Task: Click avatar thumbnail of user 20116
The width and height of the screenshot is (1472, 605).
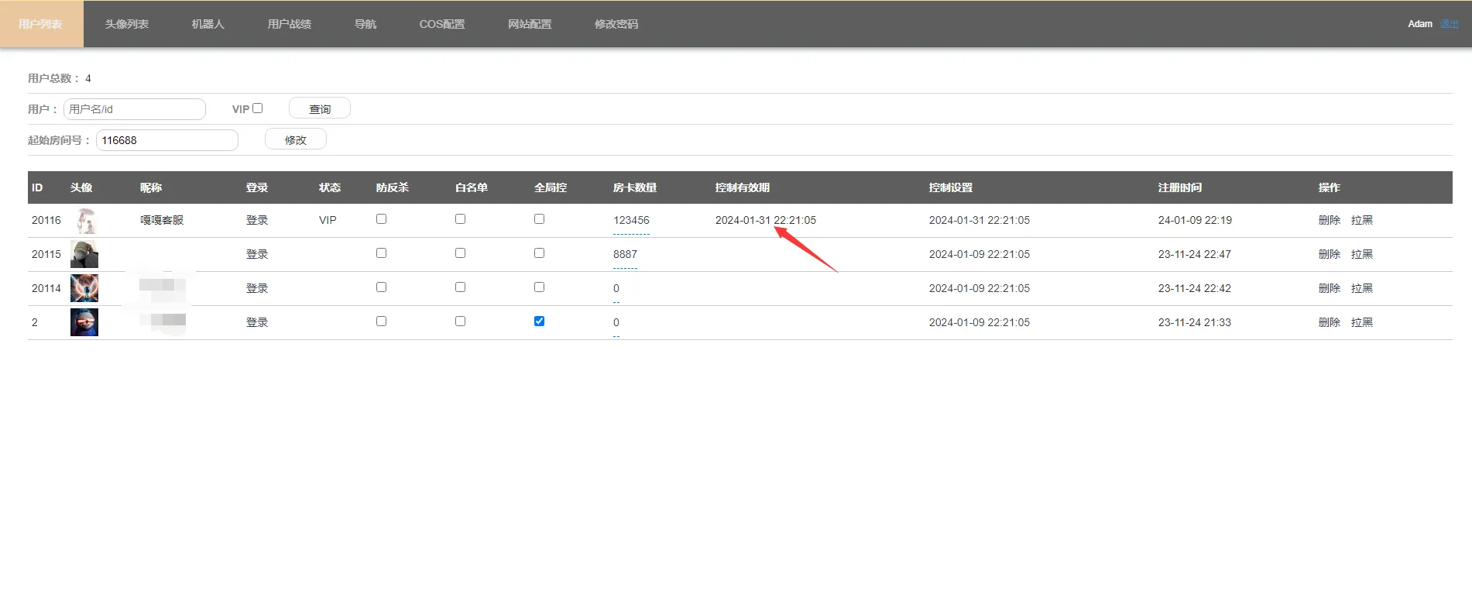Action: pos(85,221)
